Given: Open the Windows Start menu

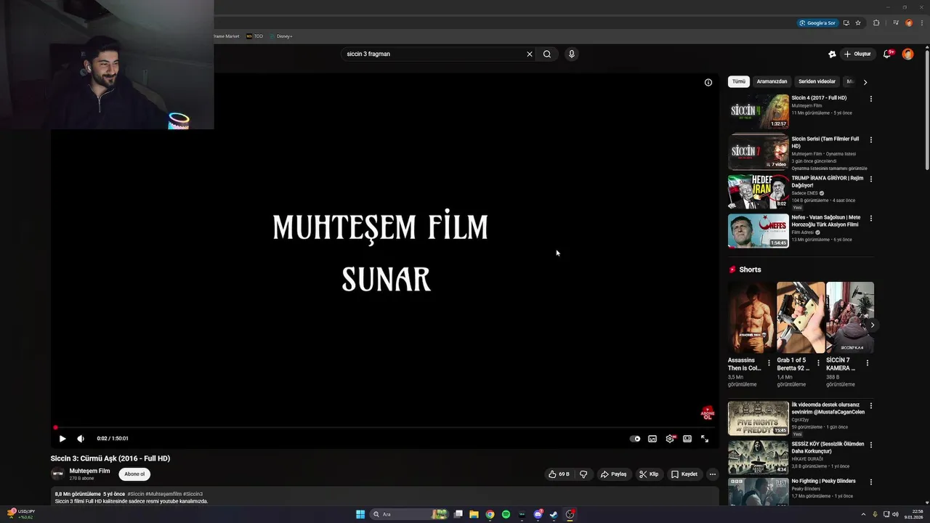Looking at the screenshot, I should pos(360,514).
